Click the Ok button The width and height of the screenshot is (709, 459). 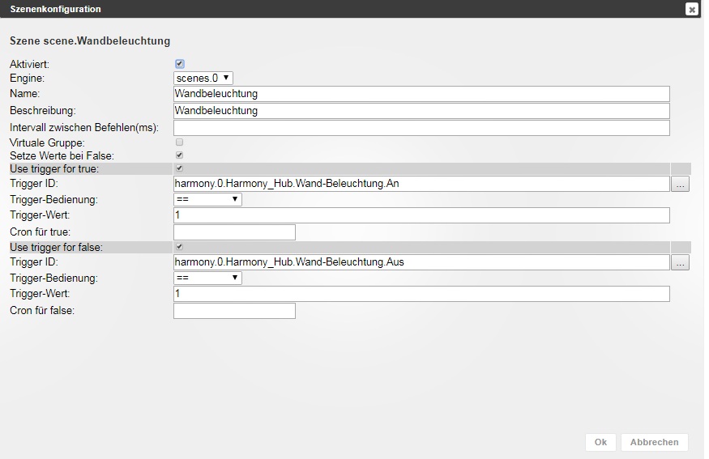(600, 442)
